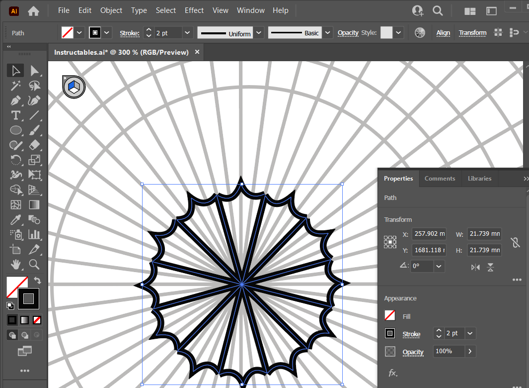Open stroke weight dropdown in Properties panel
The image size is (529, 388).
click(x=470, y=333)
